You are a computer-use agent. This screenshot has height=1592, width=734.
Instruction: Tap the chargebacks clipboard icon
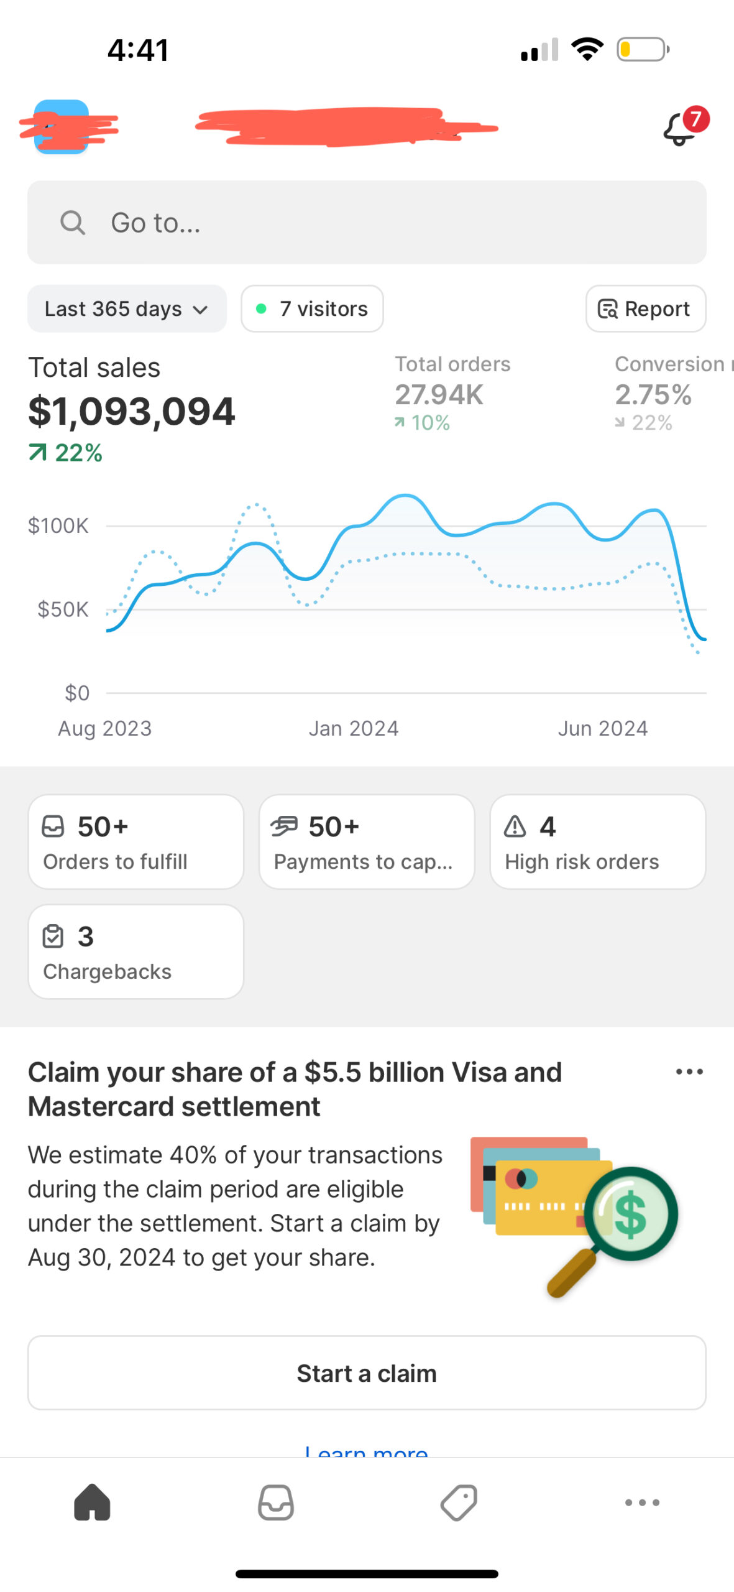click(x=53, y=936)
